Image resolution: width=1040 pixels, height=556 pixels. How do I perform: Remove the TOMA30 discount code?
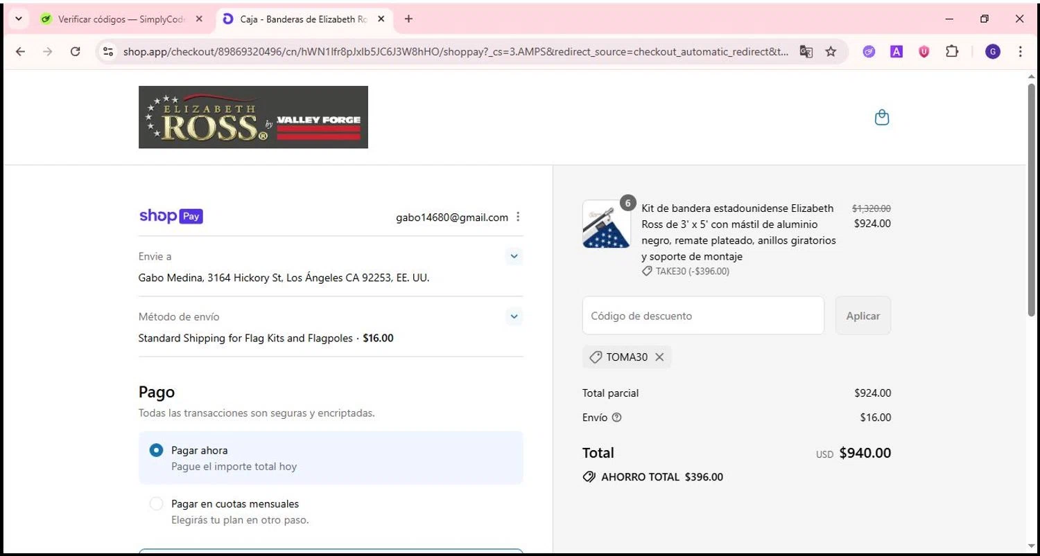click(x=659, y=357)
